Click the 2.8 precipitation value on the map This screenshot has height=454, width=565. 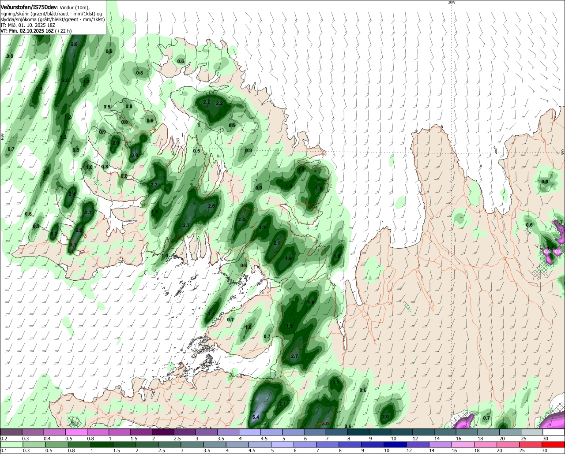74,44
